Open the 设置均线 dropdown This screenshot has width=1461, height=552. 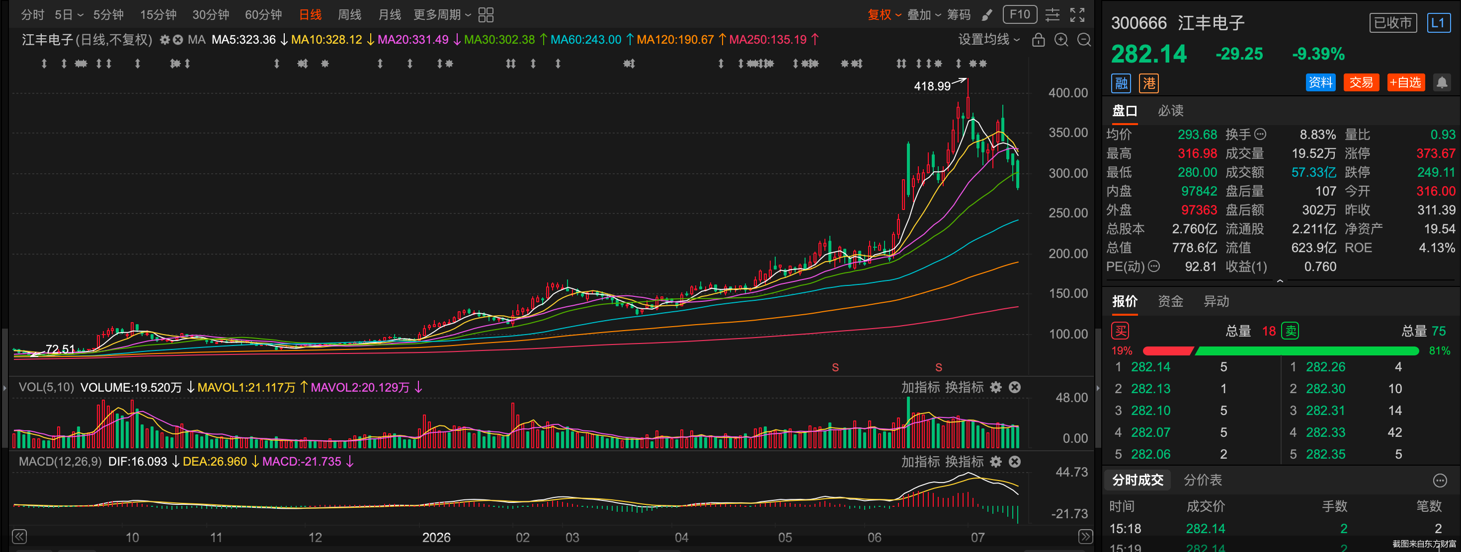point(988,40)
